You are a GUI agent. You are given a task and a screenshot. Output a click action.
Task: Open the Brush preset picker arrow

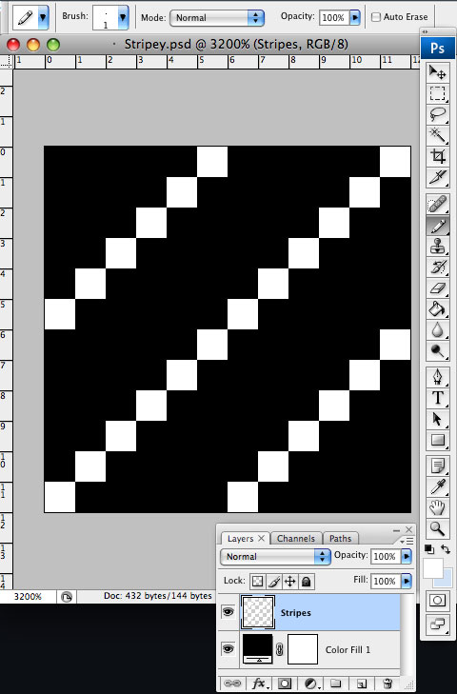click(x=123, y=18)
